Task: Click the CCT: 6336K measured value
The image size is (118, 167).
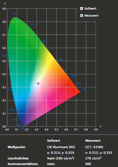Action: pyautogui.click(x=94, y=147)
